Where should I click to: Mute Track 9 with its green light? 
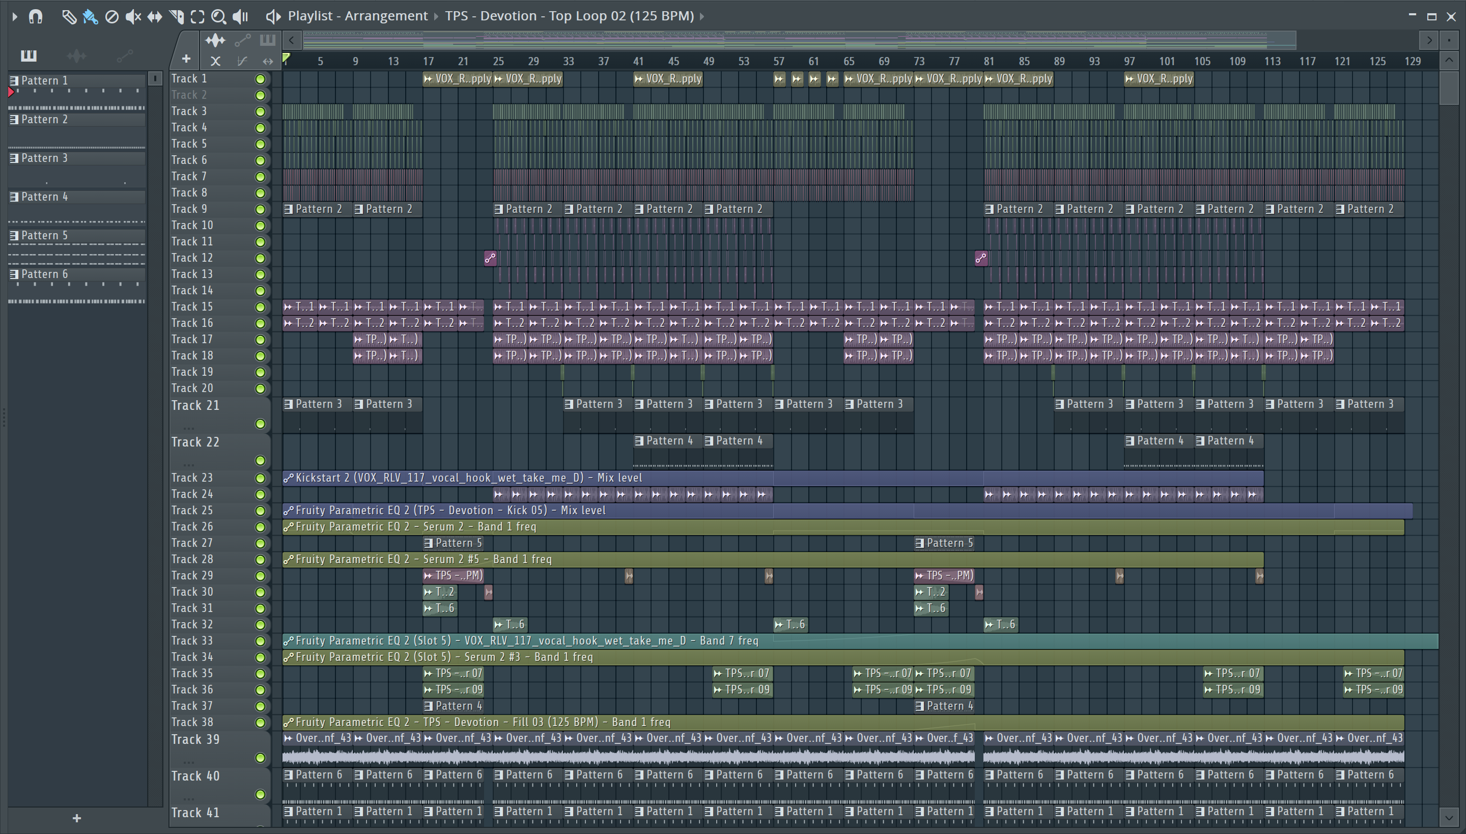point(260,210)
